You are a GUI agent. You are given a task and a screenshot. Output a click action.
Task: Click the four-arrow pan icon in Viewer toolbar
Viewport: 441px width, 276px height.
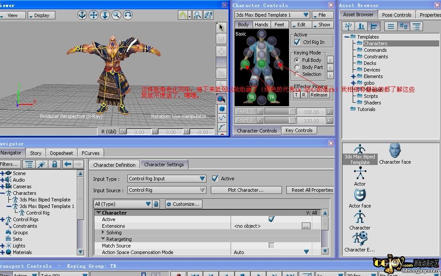click(94, 15)
